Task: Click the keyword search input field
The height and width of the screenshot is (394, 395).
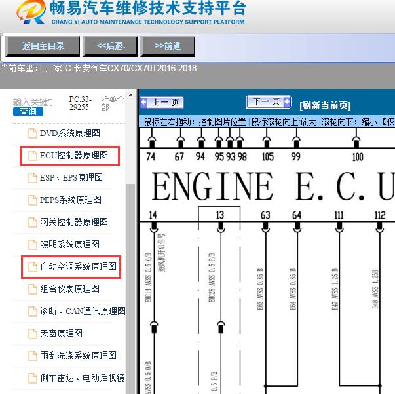Action: pos(33,102)
